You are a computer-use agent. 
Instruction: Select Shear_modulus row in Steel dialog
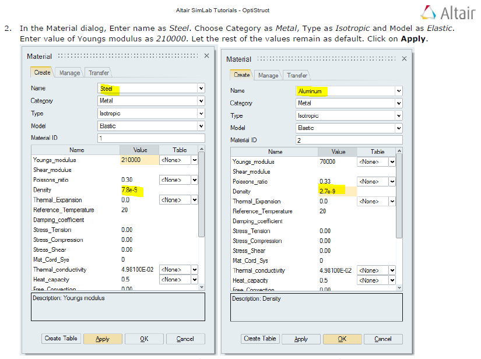(115, 170)
